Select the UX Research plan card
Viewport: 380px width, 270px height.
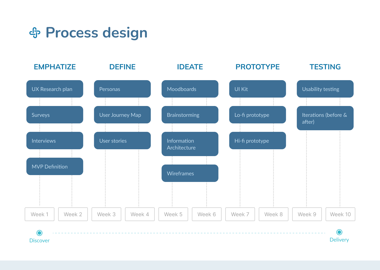55,89
